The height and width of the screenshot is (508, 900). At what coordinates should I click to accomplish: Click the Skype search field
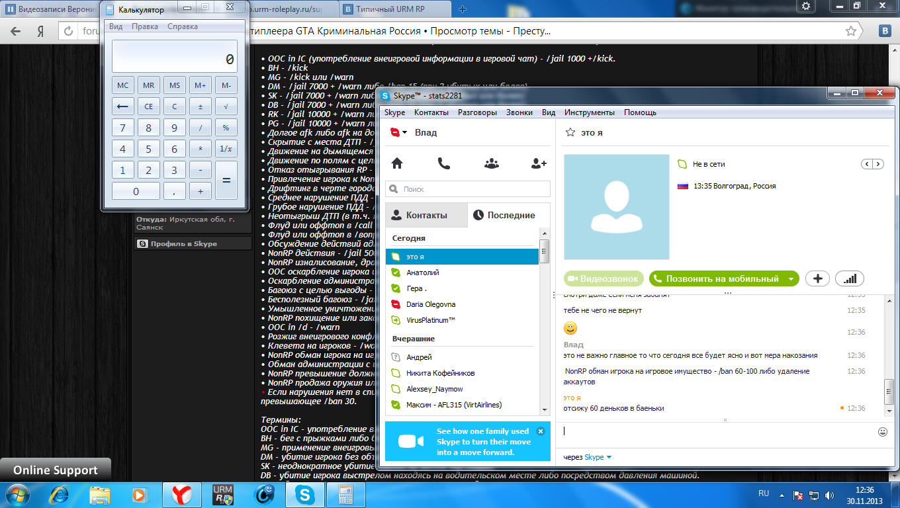(x=468, y=189)
